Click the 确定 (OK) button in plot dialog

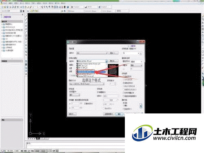coord(119,114)
